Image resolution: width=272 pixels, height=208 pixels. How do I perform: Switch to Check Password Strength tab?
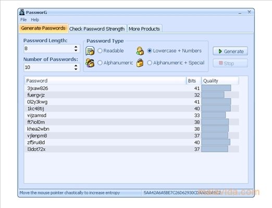tap(97, 29)
